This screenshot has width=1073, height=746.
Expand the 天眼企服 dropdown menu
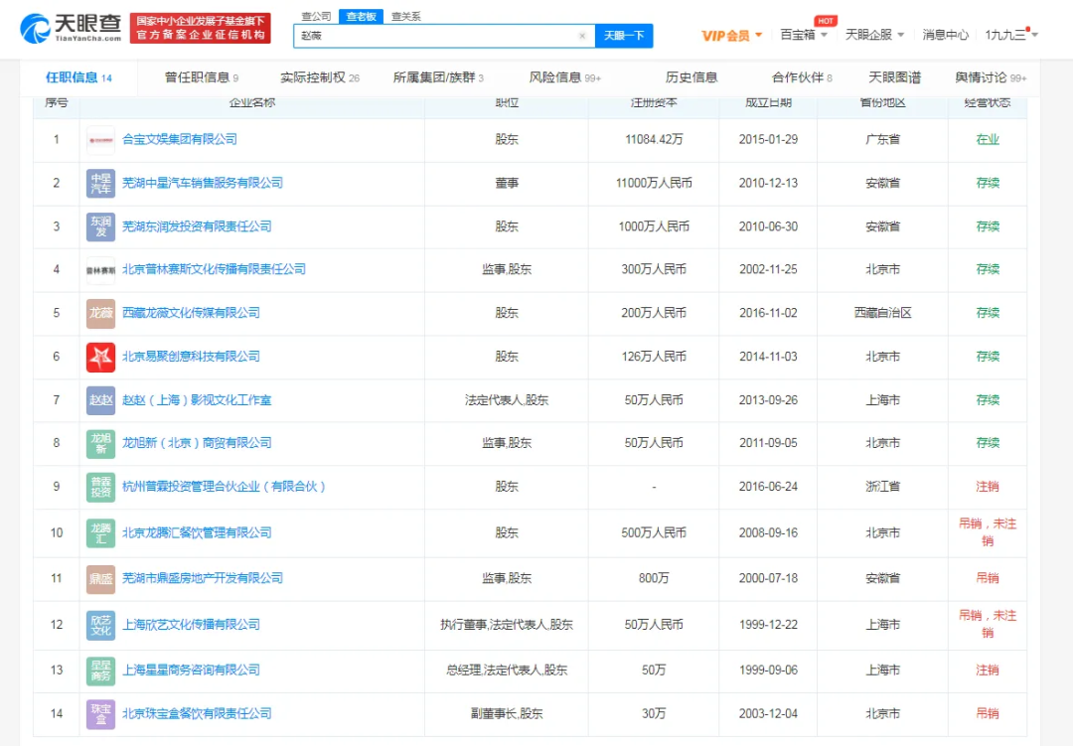pos(874,34)
